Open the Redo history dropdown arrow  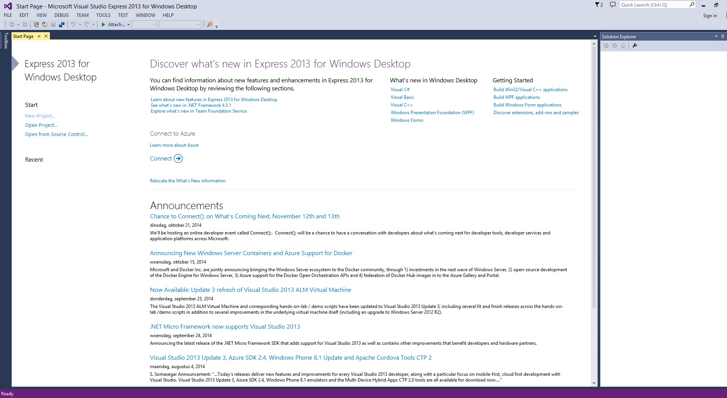pos(93,25)
